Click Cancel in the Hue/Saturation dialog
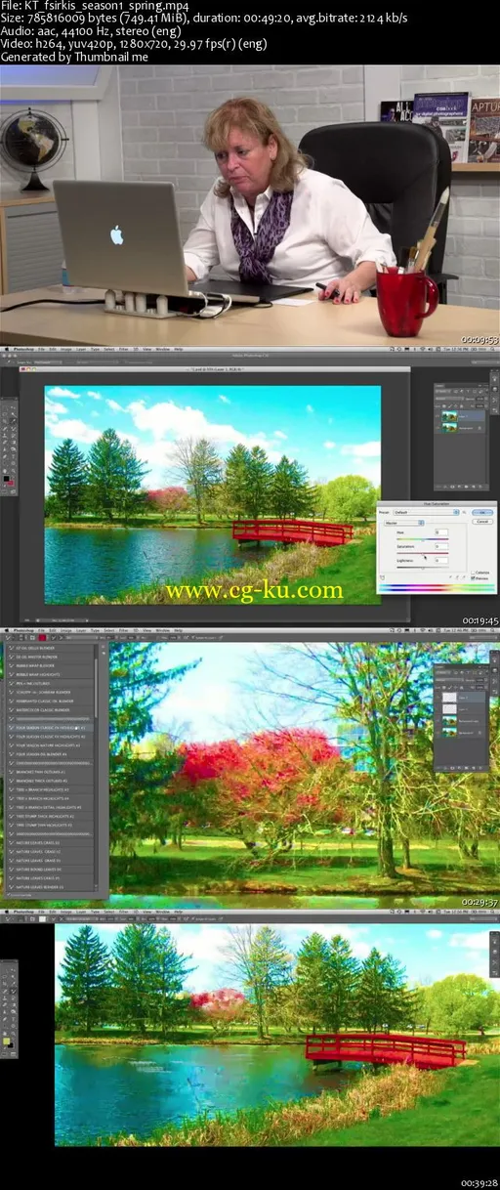 pos(482,522)
